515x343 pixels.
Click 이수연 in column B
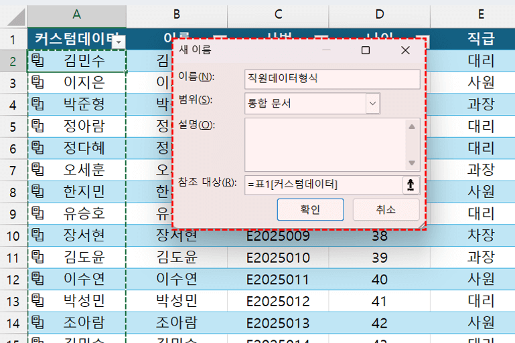point(177,279)
